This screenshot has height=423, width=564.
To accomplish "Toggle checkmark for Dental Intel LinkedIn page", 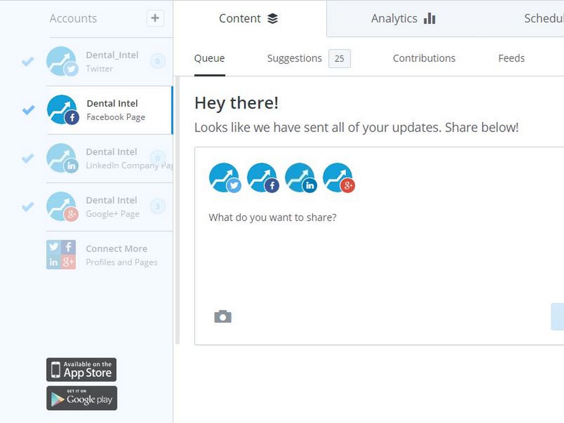I will (x=28, y=158).
